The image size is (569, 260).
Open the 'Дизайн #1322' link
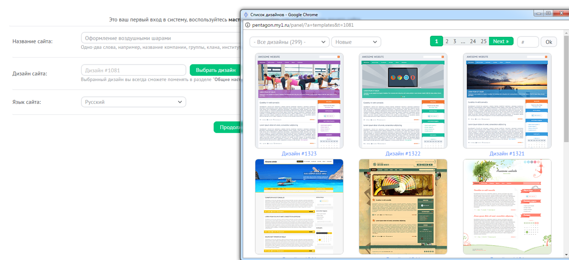[403, 154]
